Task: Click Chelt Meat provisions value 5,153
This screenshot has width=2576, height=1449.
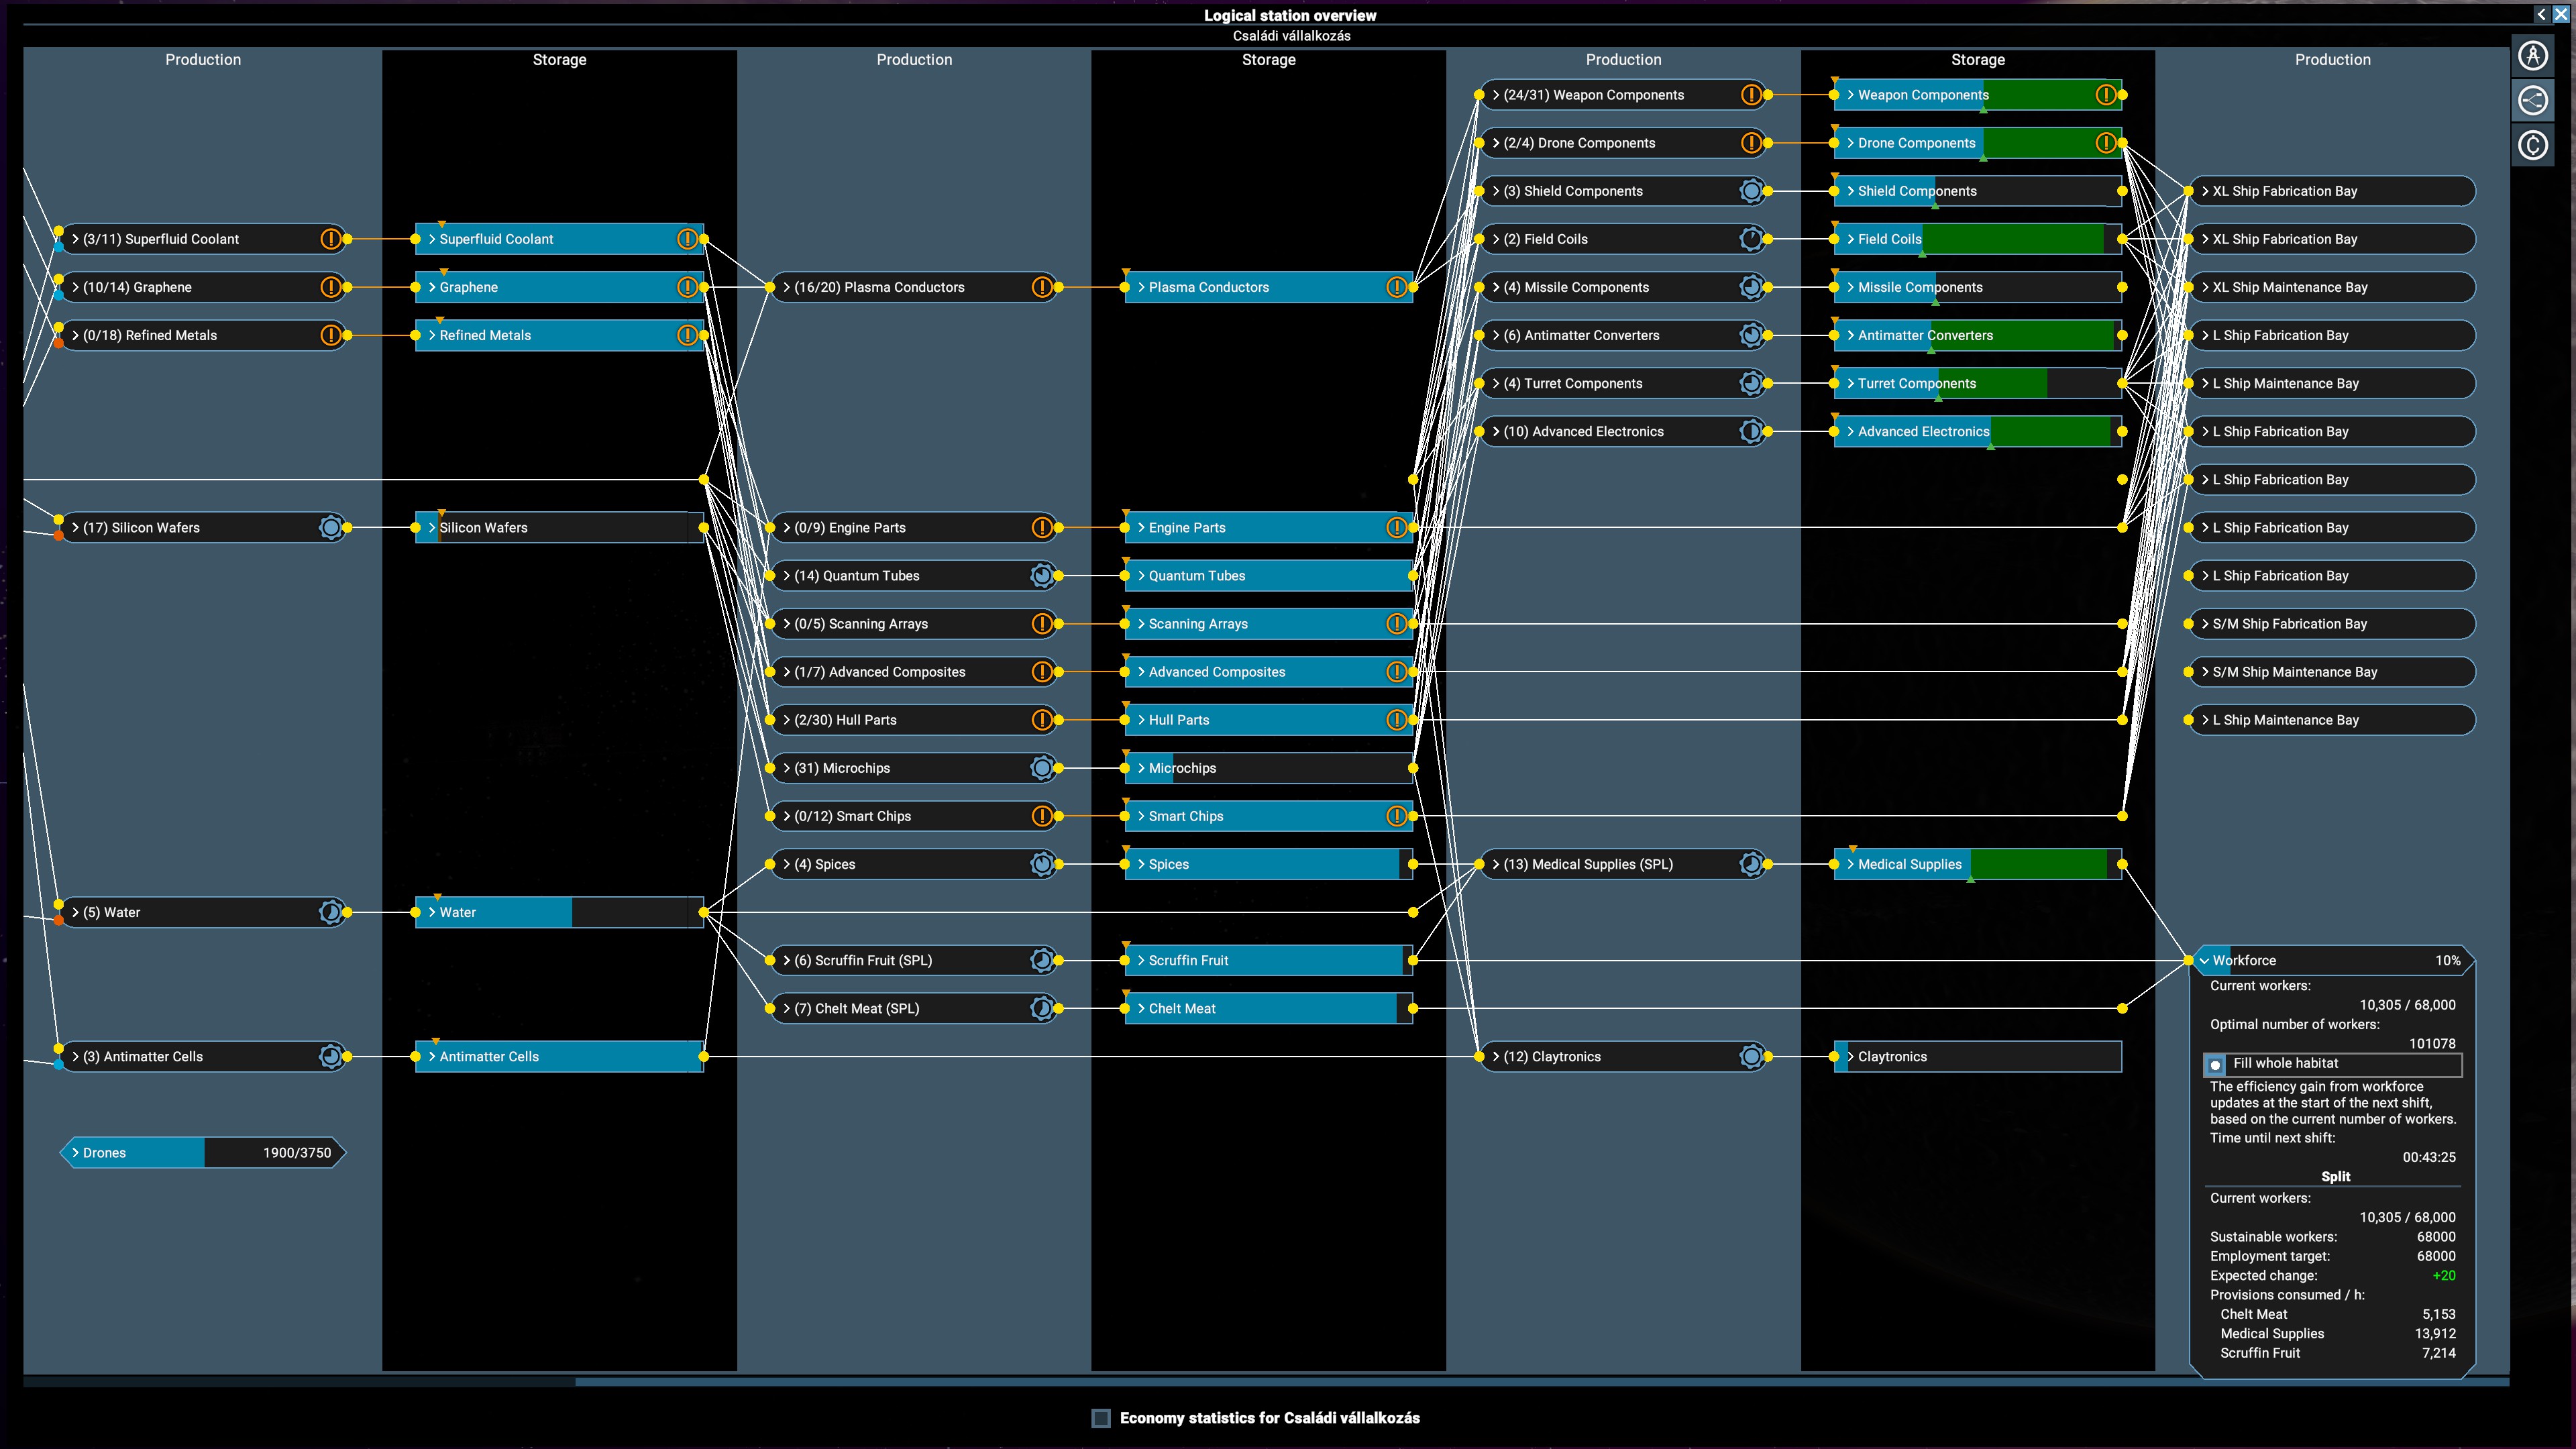Action: tap(2438, 1314)
